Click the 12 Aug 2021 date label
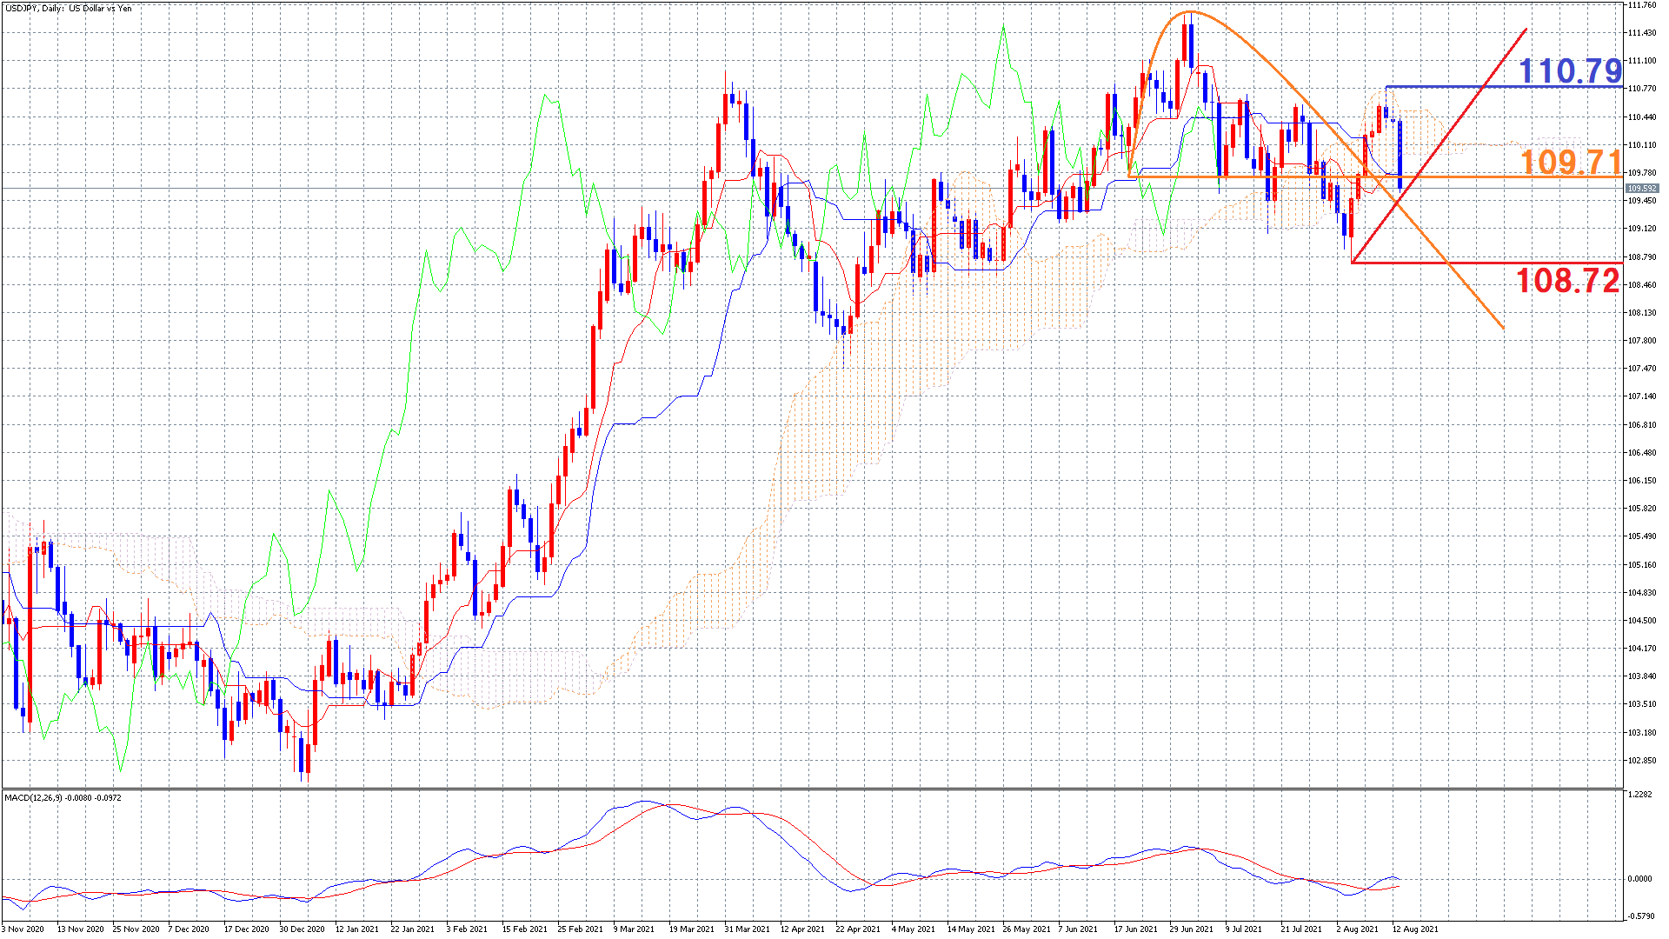 coord(1414,929)
